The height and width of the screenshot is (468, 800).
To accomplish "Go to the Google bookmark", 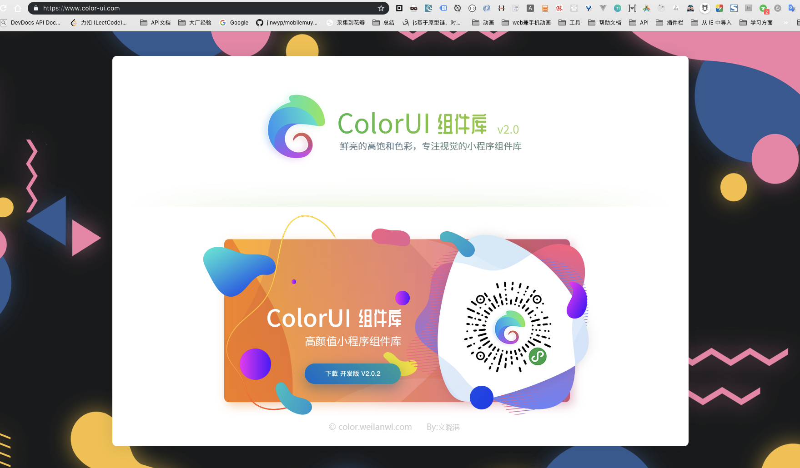I will tap(234, 23).
